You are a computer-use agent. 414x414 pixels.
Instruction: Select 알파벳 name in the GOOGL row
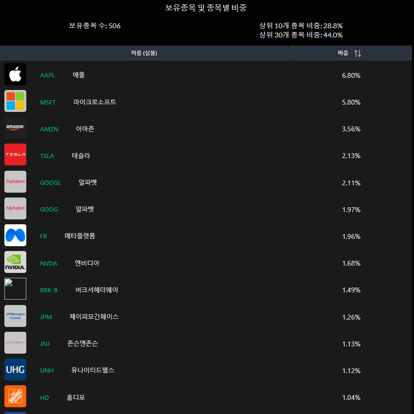(88, 182)
